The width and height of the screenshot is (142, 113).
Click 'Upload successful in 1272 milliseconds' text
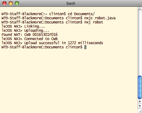[x=64, y=43]
